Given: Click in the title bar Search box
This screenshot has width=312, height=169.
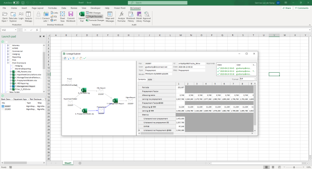Looking at the screenshot, I should (x=158, y=3).
